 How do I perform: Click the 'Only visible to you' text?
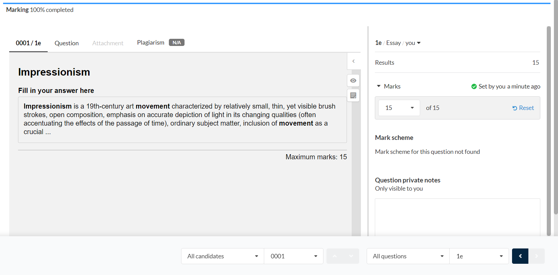pyautogui.click(x=399, y=189)
